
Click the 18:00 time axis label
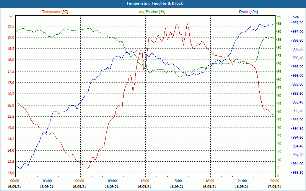pyautogui.click(x=209, y=181)
